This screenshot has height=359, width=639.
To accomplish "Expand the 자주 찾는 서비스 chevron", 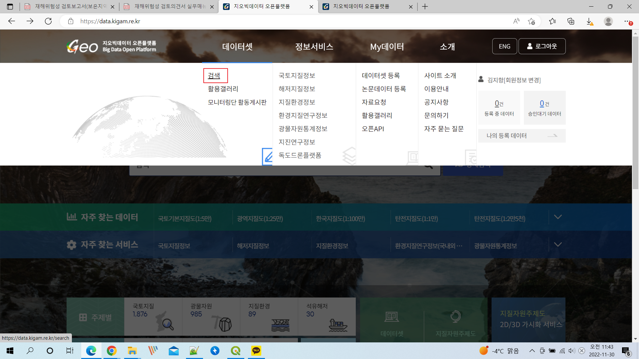I will coord(558,244).
